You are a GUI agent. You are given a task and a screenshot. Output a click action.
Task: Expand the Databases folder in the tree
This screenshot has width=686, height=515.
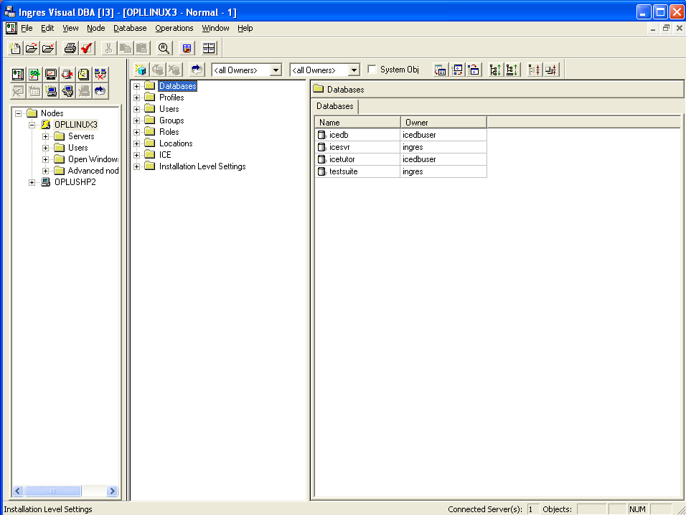click(136, 86)
